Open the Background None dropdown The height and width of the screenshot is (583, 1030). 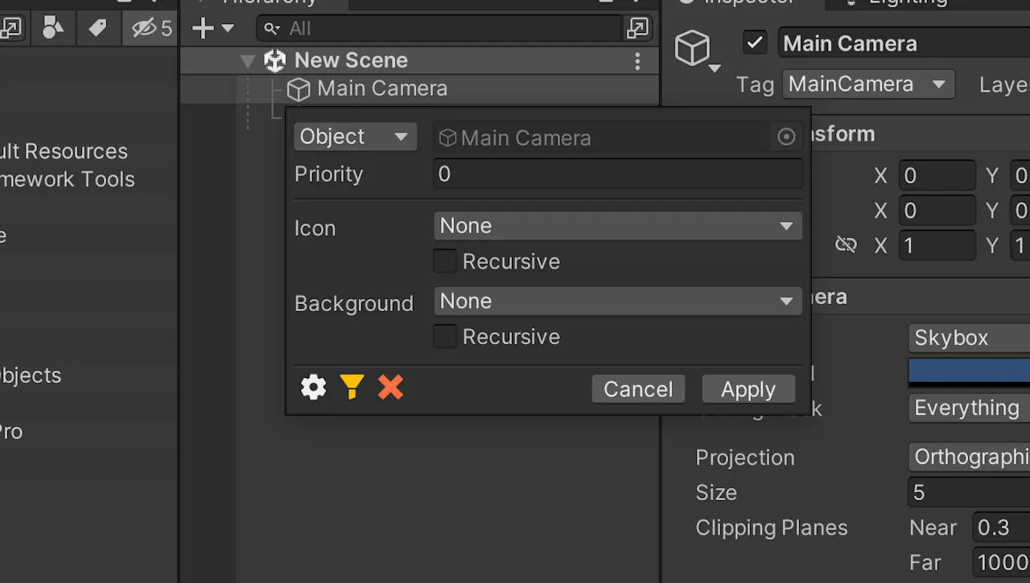(x=618, y=302)
